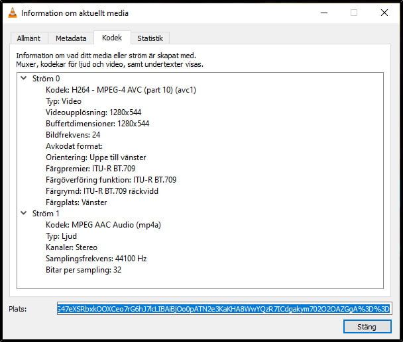Select 'Färgrymd: ITU-R BT.709 räckvidd' row
403x342 pixels.
point(102,191)
